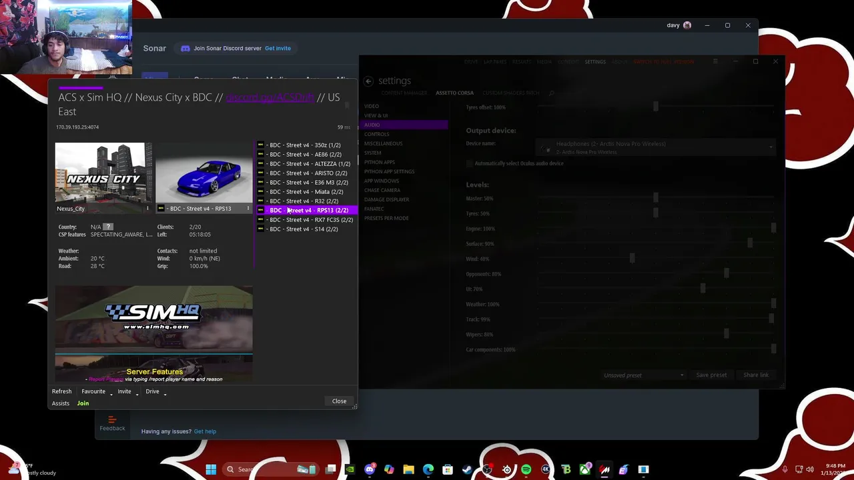Select BDC - Street v4 - Miata (2/2)
Viewport: 854px width, 480px height.
click(x=305, y=191)
